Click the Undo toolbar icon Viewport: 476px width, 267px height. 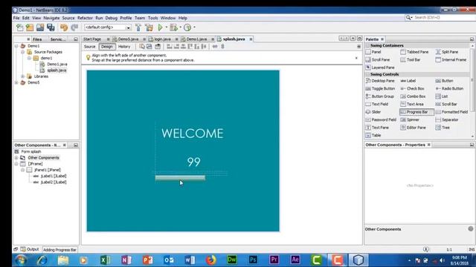pyautogui.click(x=64, y=27)
